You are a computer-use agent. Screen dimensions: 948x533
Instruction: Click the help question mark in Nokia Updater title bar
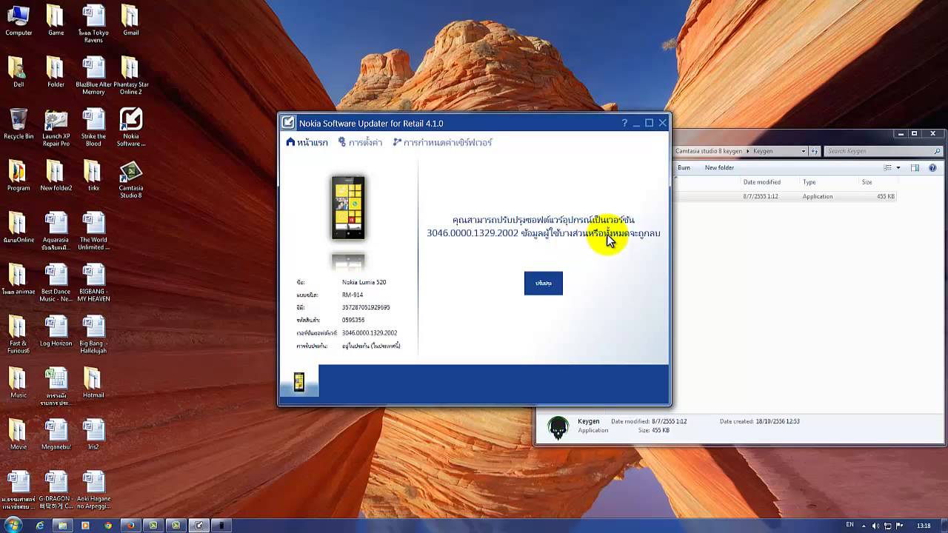[x=624, y=123]
